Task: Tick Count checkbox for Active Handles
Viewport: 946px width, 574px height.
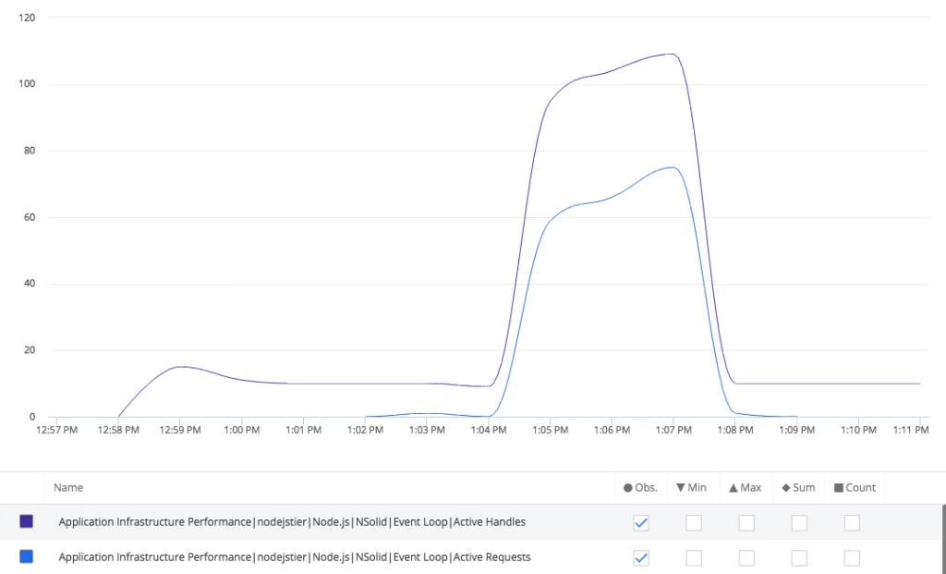Action: pyautogui.click(x=852, y=523)
